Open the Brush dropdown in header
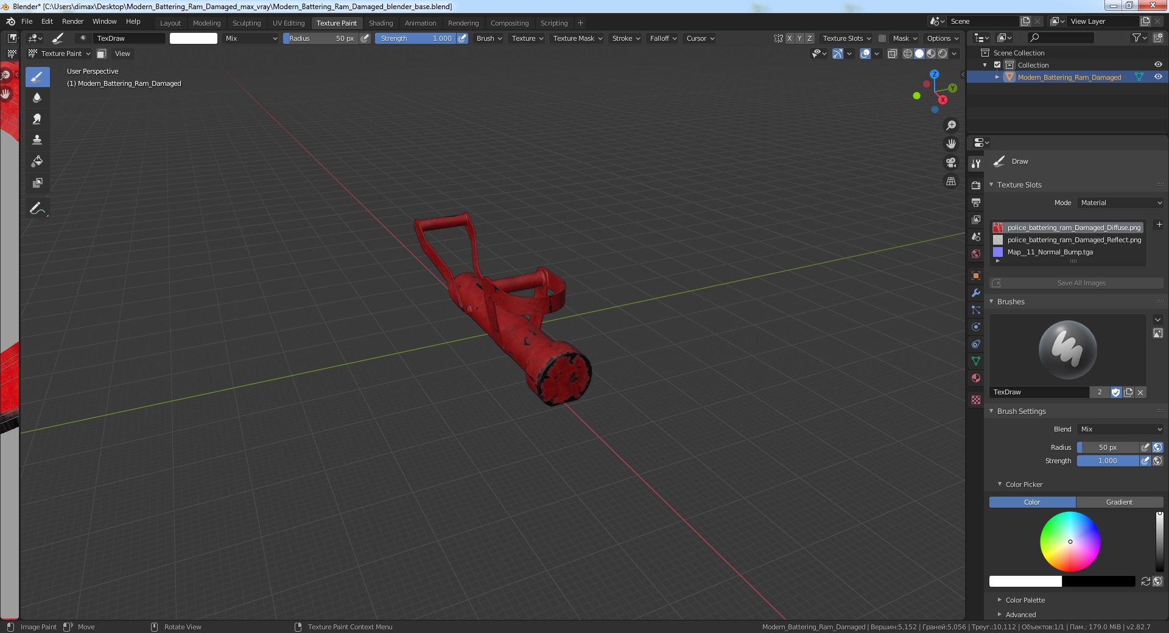 pos(489,38)
